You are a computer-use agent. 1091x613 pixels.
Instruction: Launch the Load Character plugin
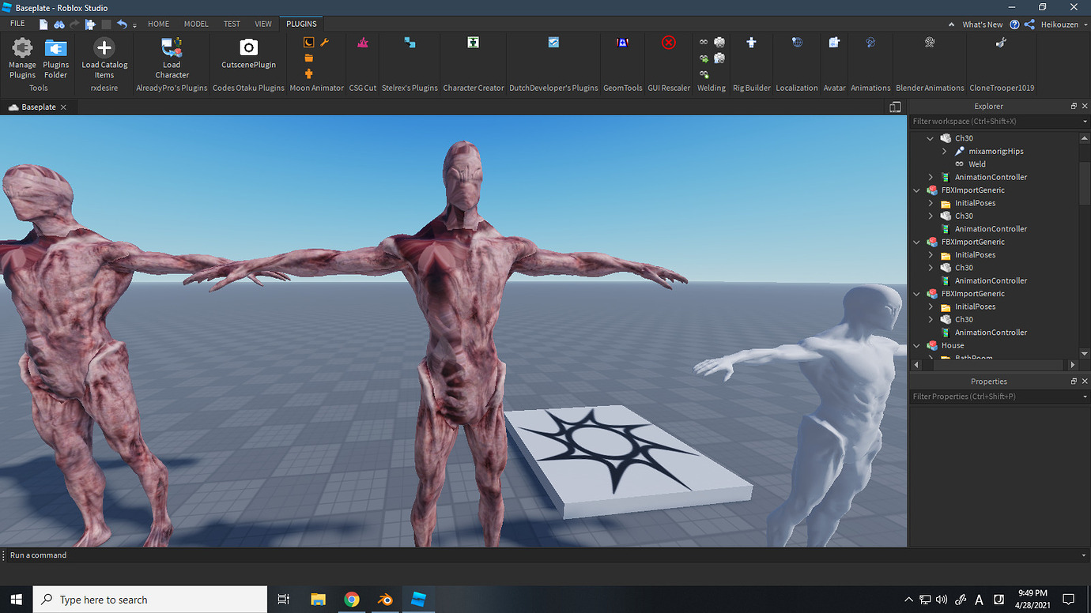coord(172,58)
